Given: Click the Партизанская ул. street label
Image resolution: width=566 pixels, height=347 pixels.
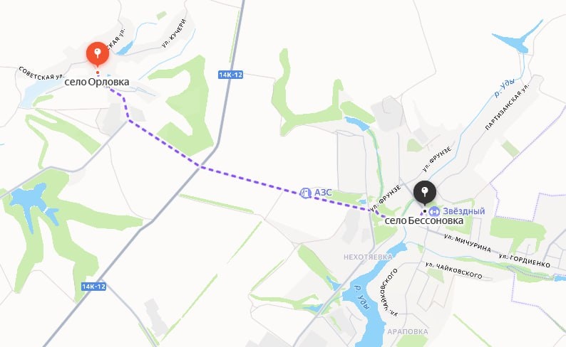Looking at the screenshot, I should pos(508,107).
